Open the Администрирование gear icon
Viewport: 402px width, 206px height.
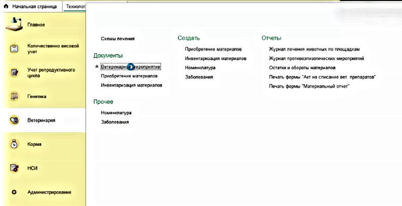click(15, 192)
